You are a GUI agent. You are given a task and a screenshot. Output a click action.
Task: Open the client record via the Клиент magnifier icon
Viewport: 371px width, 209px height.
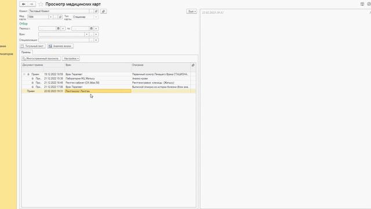pos(96,11)
